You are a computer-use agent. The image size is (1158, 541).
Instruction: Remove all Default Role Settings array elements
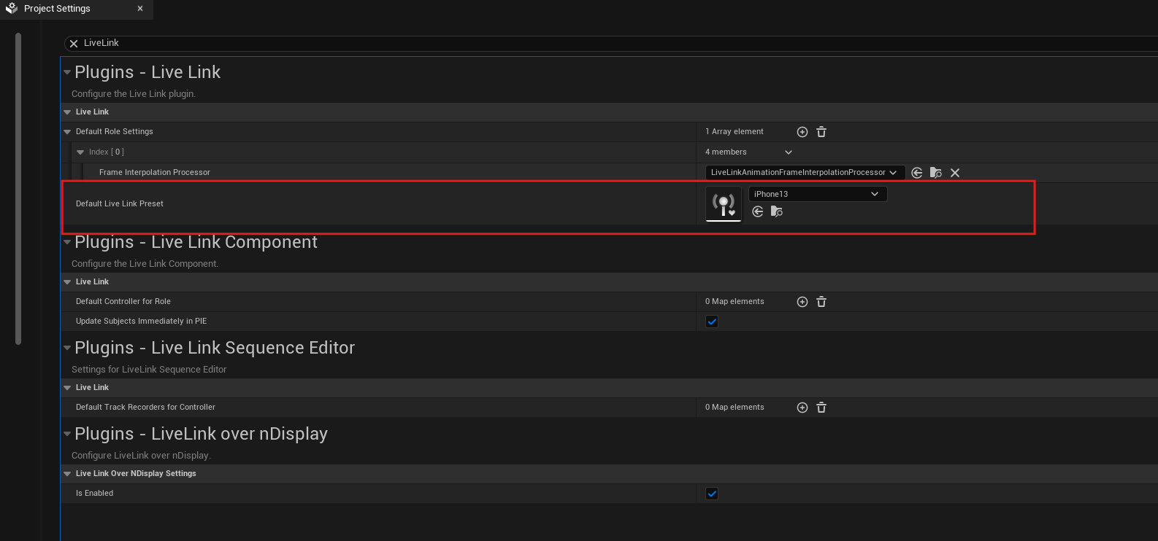[821, 132]
